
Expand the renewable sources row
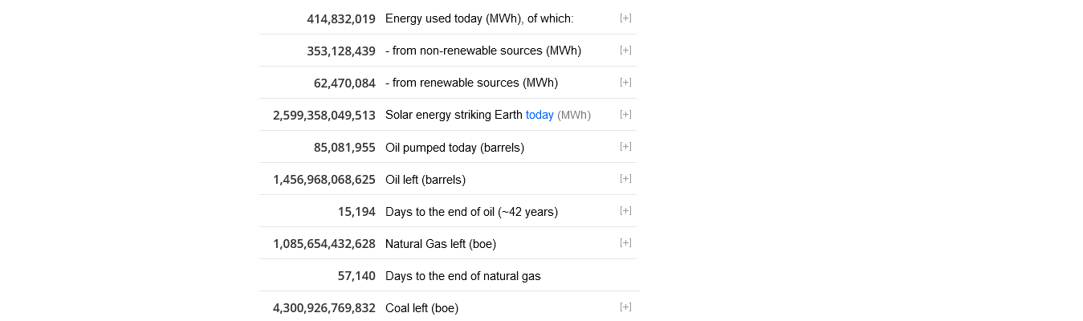[x=625, y=82]
